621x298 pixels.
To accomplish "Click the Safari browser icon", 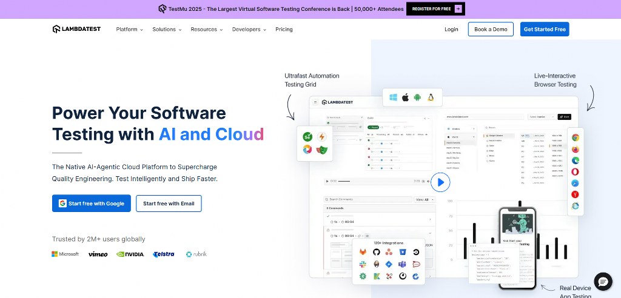I will (575, 184).
